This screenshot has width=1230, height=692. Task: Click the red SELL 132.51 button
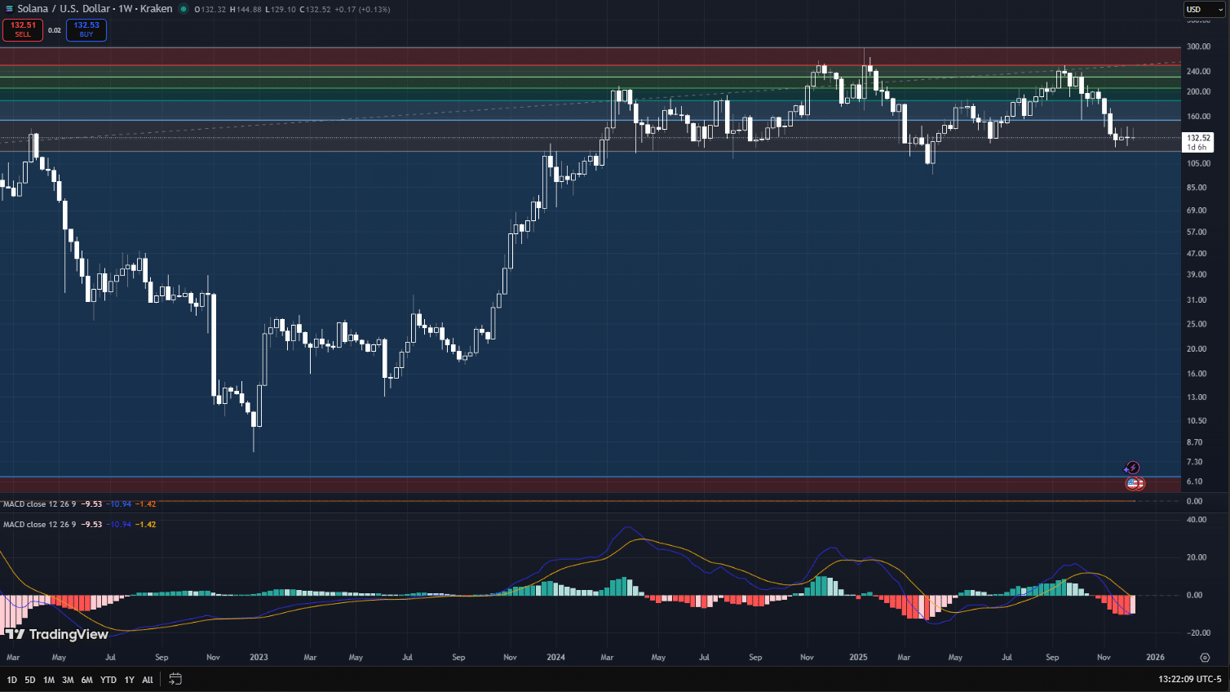click(x=23, y=29)
